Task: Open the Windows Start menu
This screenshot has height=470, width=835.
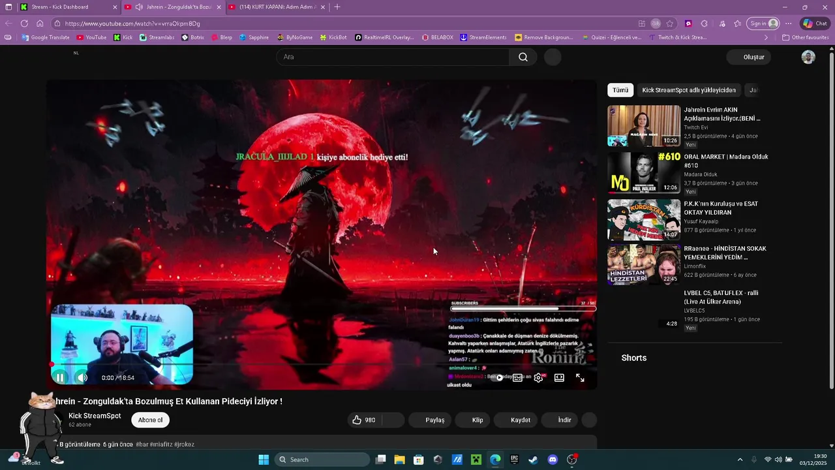Action: click(x=264, y=460)
